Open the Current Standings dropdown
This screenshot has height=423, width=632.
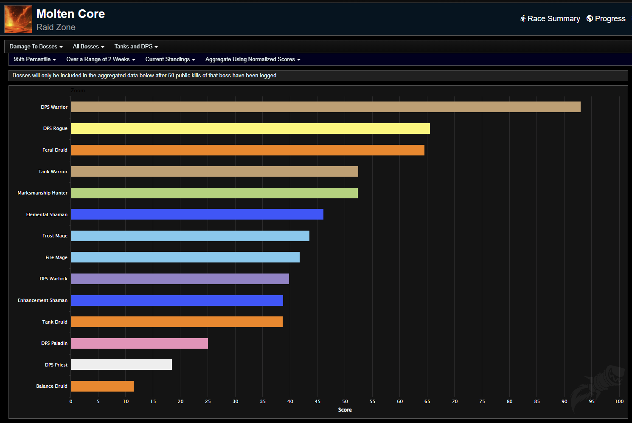pyautogui.click(x=170, y=59)
